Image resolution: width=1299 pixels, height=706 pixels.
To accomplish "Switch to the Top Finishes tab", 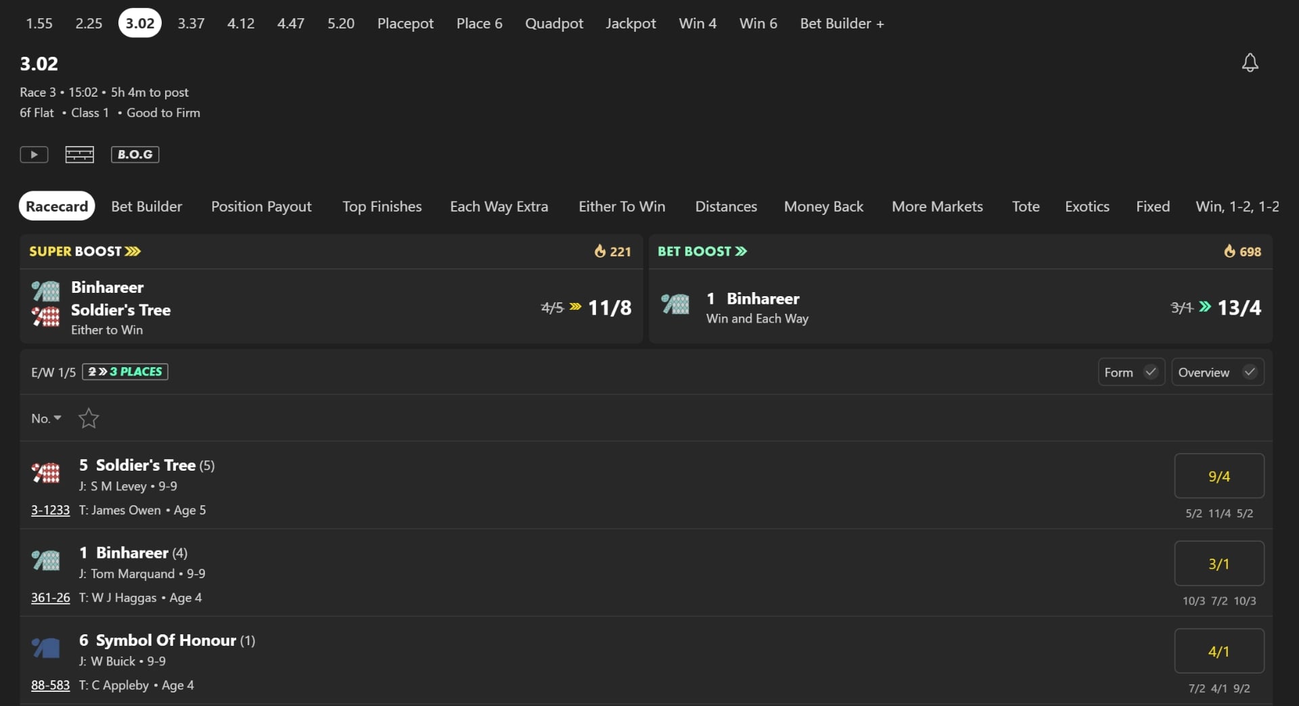I will [382, 206].
